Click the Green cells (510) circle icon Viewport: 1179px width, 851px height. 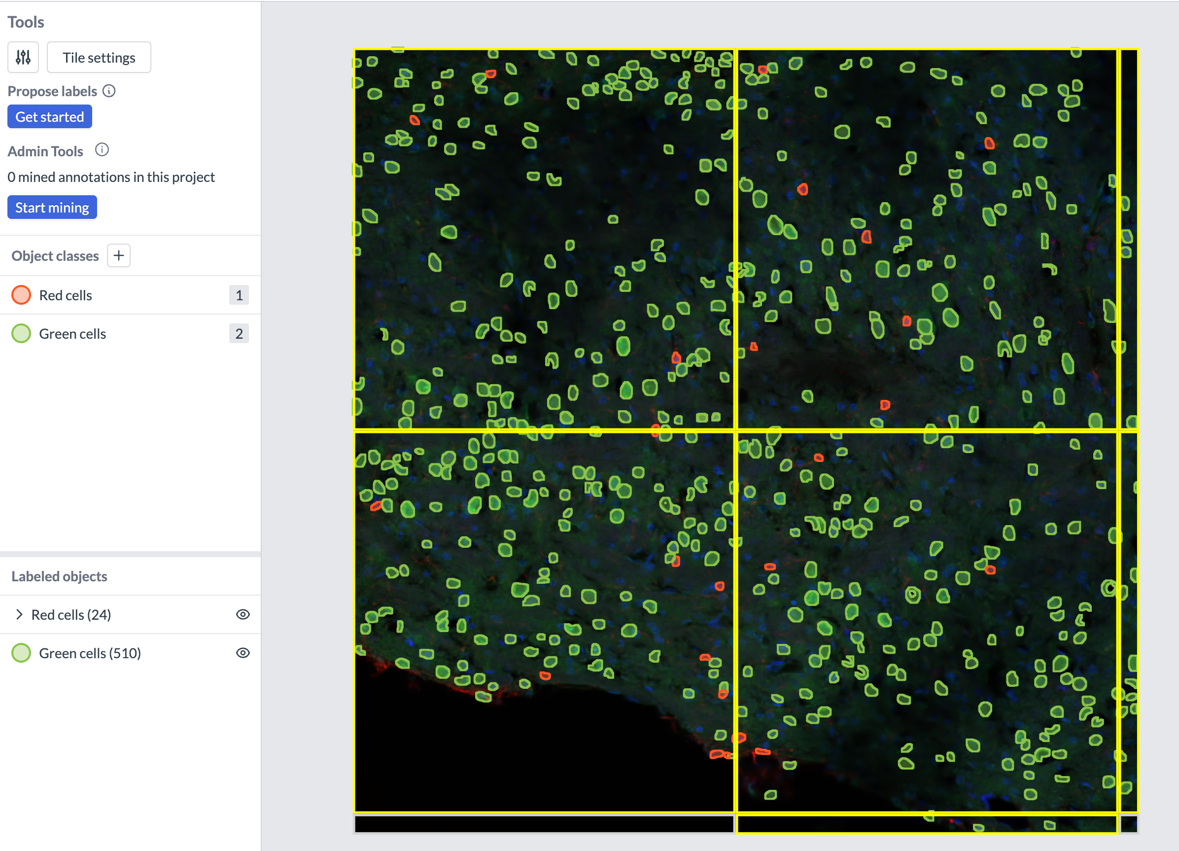(x=21, y=653)
